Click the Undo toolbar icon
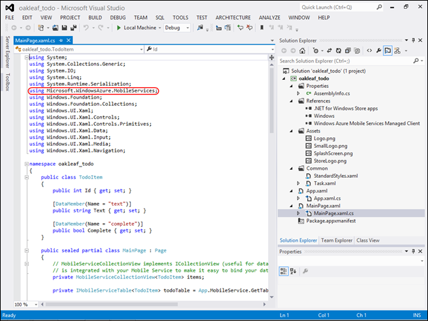Viewport: 428px width, 321px height. click(87, 28)
